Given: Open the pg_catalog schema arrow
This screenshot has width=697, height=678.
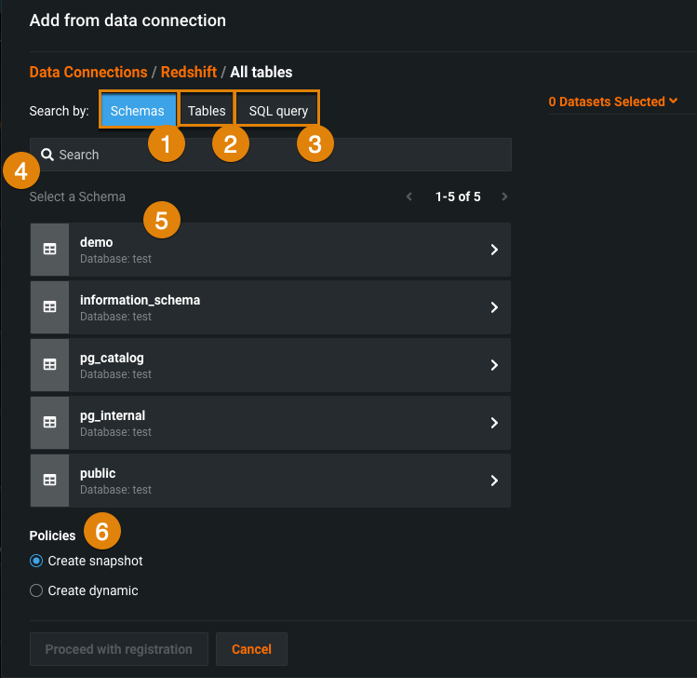Looking at the screenshot, I should [494, 365].
